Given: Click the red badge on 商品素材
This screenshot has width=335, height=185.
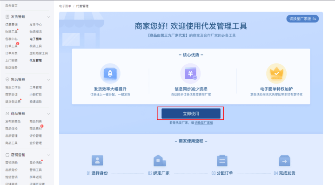Looking at the screenshot, I should (42, 126).
